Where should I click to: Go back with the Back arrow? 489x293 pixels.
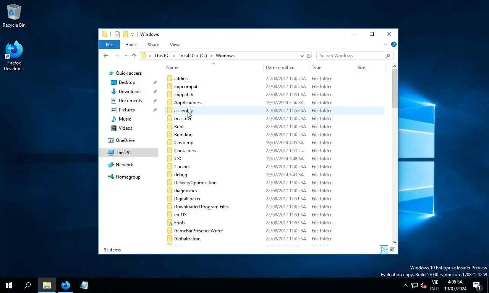point(106,56)
